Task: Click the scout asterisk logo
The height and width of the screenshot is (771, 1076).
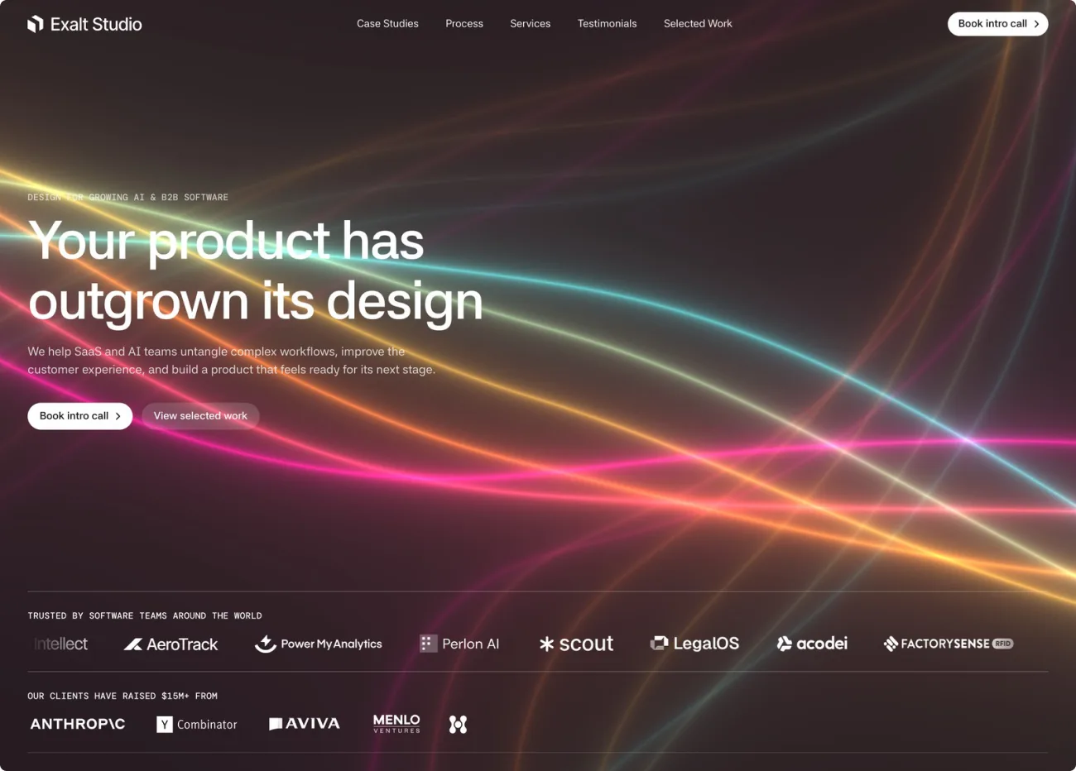Action: [576, 644]
